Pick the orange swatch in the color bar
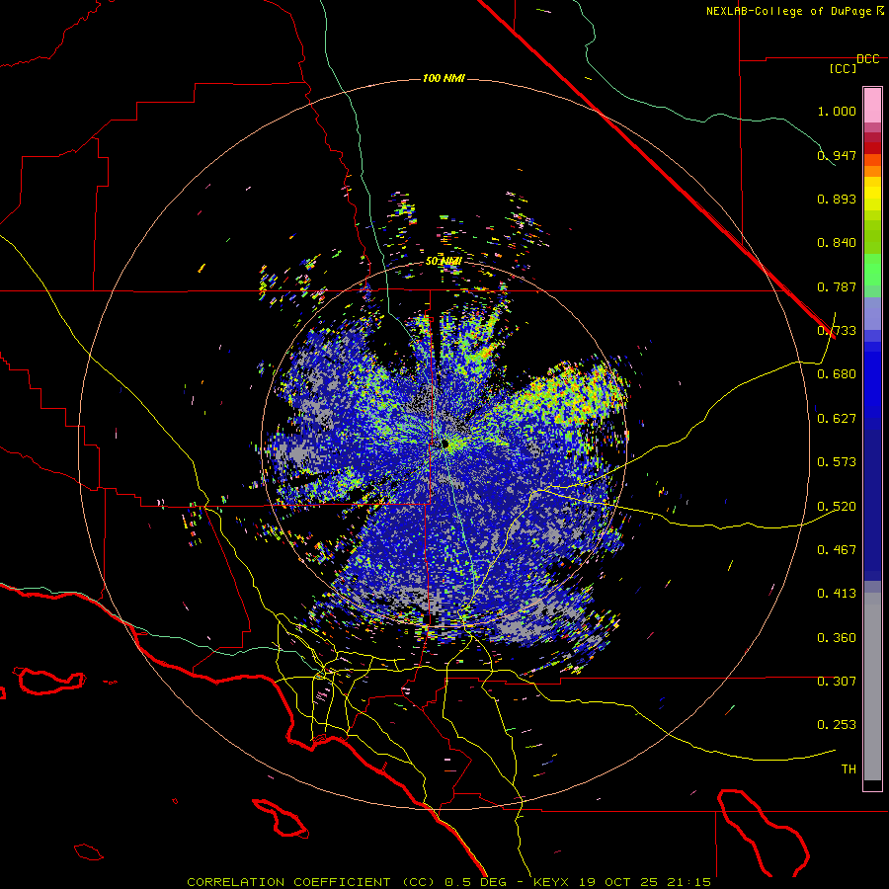Screen dimensions: 889x889 [872, 171]
